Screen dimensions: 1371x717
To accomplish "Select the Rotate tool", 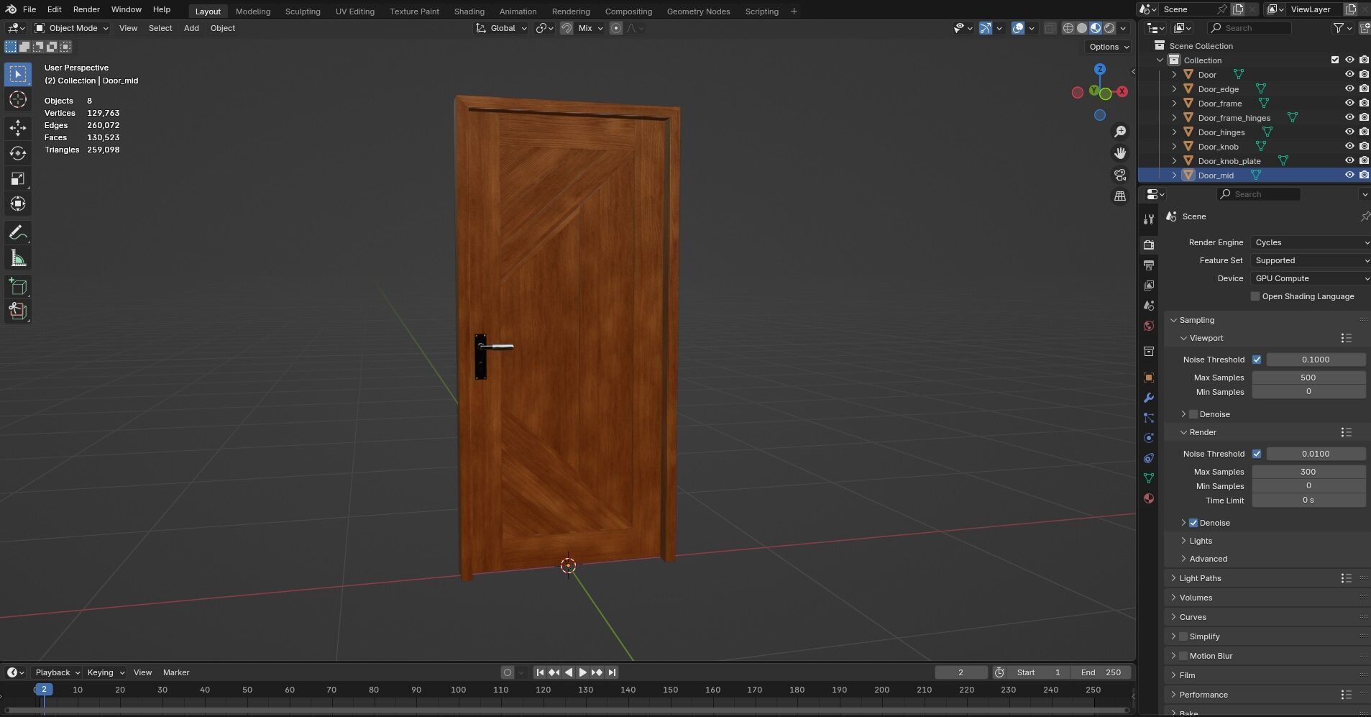I will tap(18, 153).
